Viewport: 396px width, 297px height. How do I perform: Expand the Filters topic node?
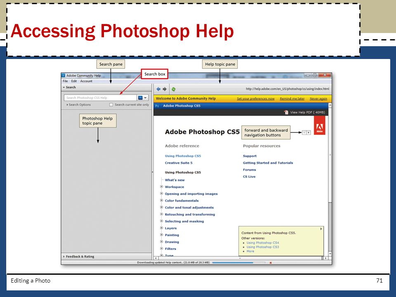161,248
